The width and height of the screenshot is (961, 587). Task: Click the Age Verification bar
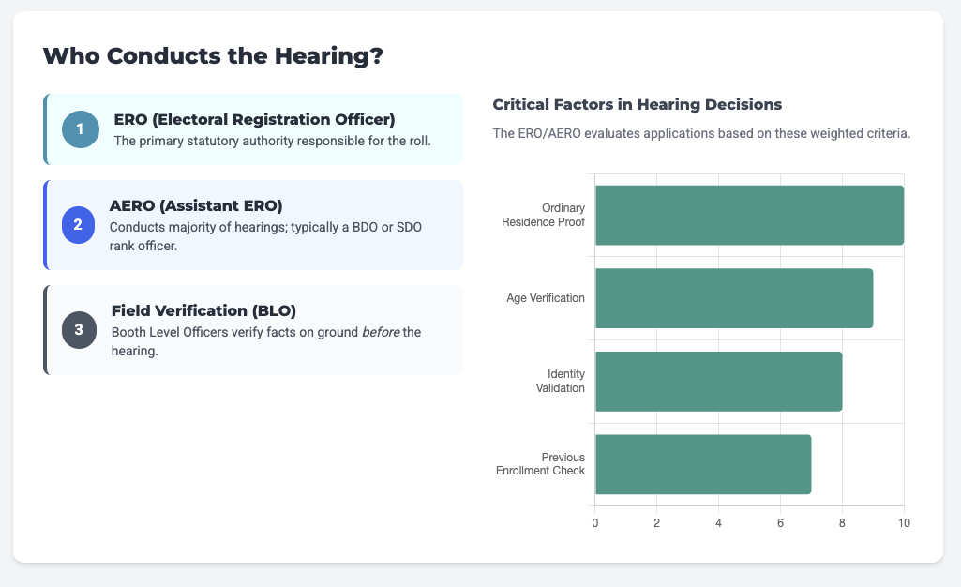(x=734, y=298)
